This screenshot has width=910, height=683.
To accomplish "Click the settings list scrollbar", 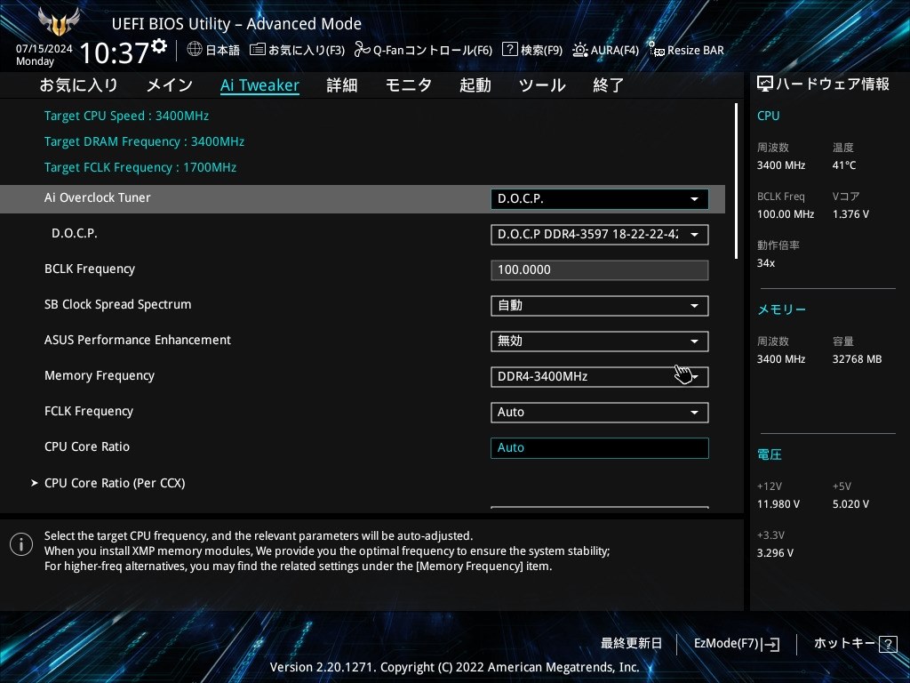I will point(737,181).
